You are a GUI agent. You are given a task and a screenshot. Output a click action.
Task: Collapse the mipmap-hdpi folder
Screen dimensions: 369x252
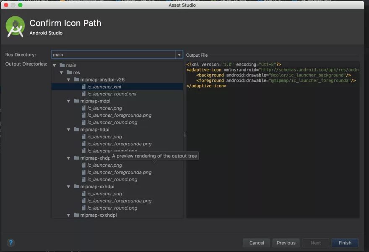[68, 130]
